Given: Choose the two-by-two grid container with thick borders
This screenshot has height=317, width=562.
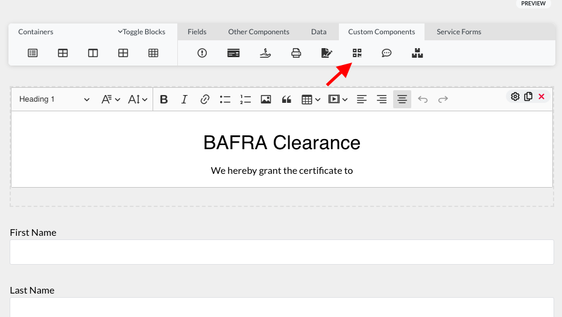Looking at the screenshot, I should [63, 54].
